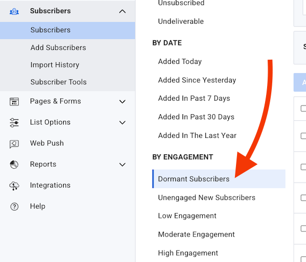Select the Moderate Engagement filter

pos(197,235)
